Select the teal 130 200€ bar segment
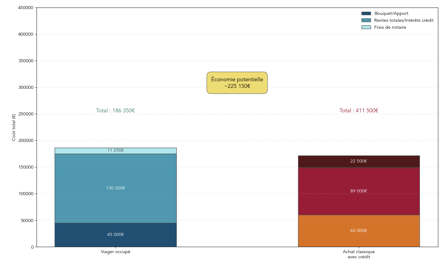The image size is (444, 267). (x=115, y=188)
